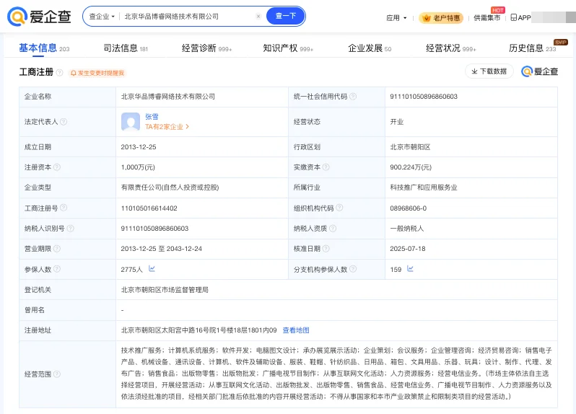Screen dimensions: 576x414
Task: Focus the company name search field
Action: (x=188, y=17)
